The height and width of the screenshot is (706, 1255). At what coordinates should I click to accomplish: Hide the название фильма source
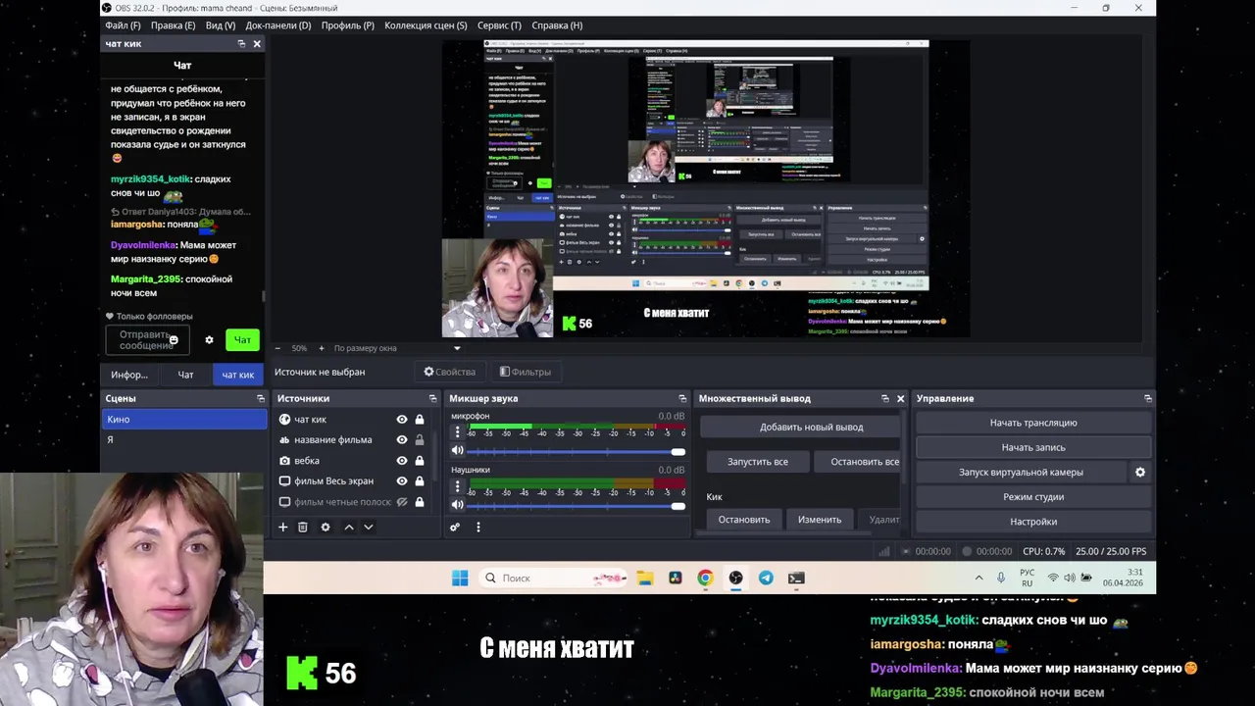click(402, 440)
